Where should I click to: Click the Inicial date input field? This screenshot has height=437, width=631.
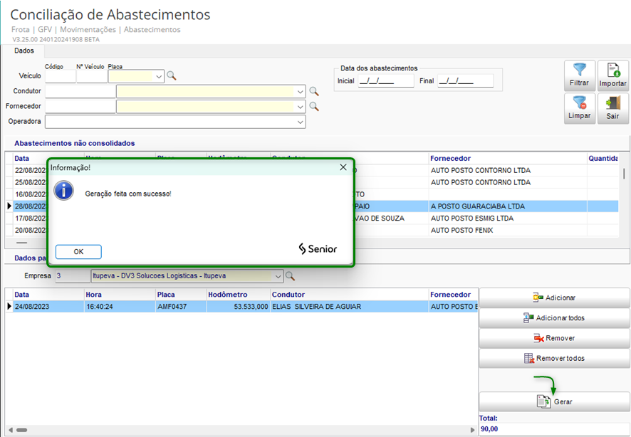(x=385, y=81)
